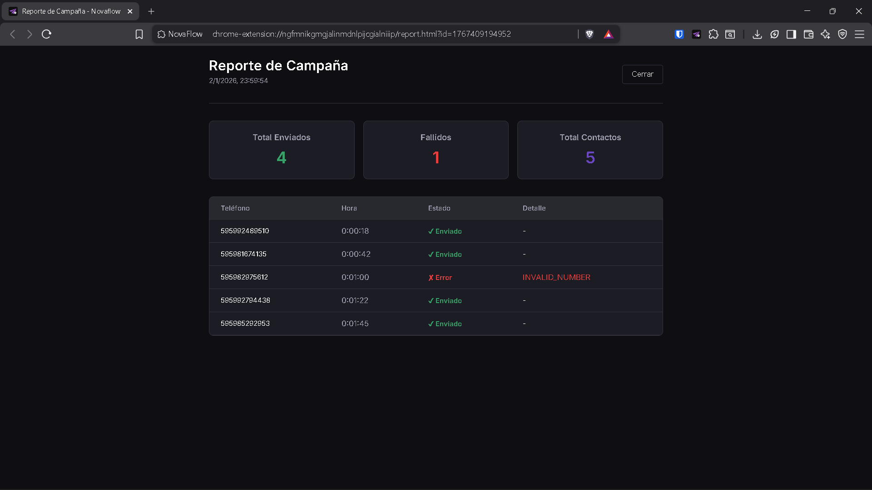Open a new browser tab
The image size is (872, 490).
tap(151, 11)
